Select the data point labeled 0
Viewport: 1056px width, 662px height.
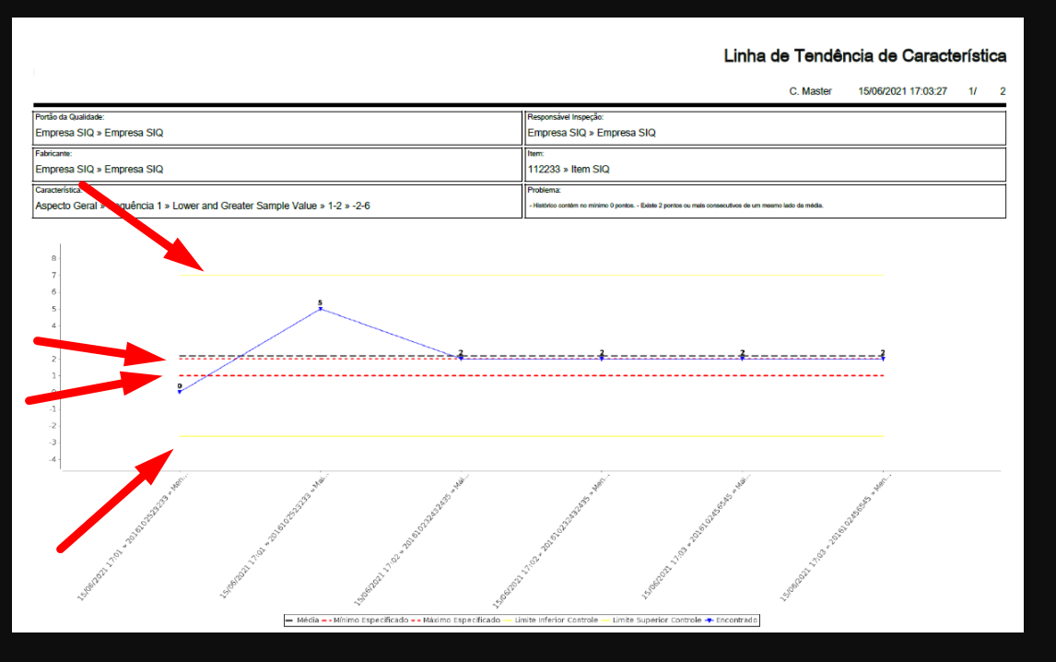[180, 391]
